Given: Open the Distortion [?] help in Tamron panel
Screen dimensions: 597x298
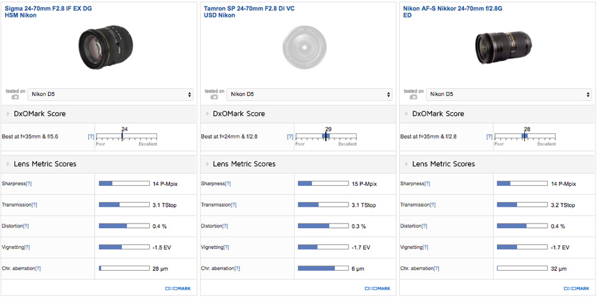Looking at the screenshot, I should click(225, 226).
